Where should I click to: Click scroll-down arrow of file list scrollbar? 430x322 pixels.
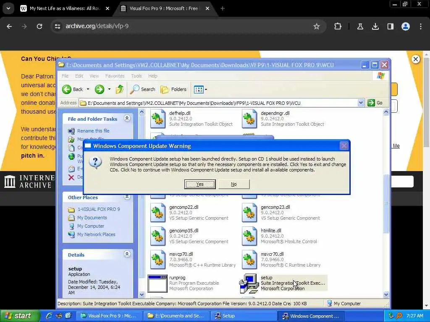[386, 295]
